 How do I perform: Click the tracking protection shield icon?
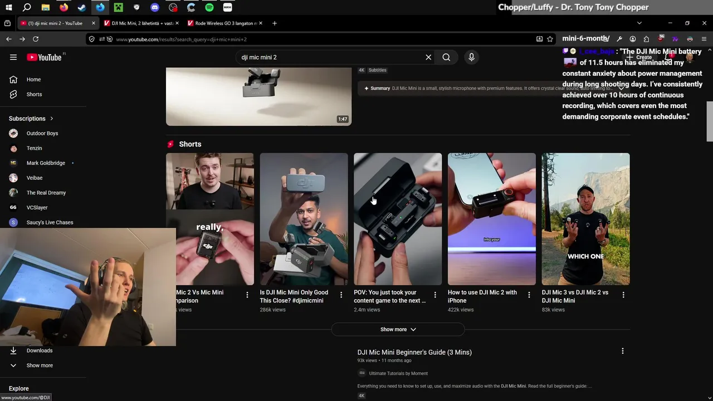click(92, 39)
